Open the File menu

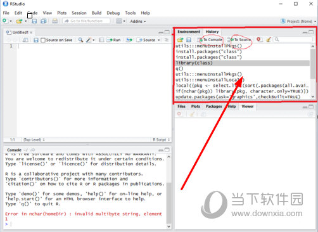[x=6, y=13]
